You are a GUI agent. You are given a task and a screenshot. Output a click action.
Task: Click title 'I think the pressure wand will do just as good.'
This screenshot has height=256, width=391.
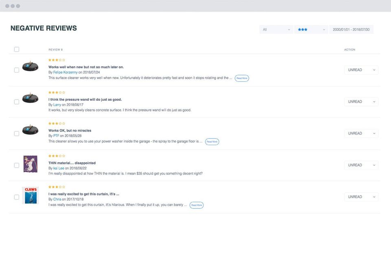click(x=85, y=100)
